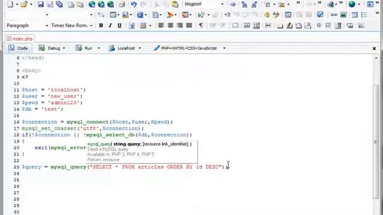Click the blue right-arrow icon beside blogpost
Viewport: 383px width, 215px height.
pos(233,4)
